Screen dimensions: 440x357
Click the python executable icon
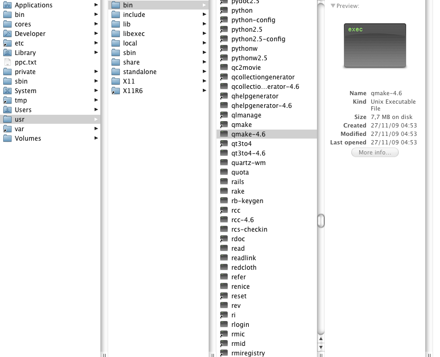pyautogui.click(x=223, y=11)
